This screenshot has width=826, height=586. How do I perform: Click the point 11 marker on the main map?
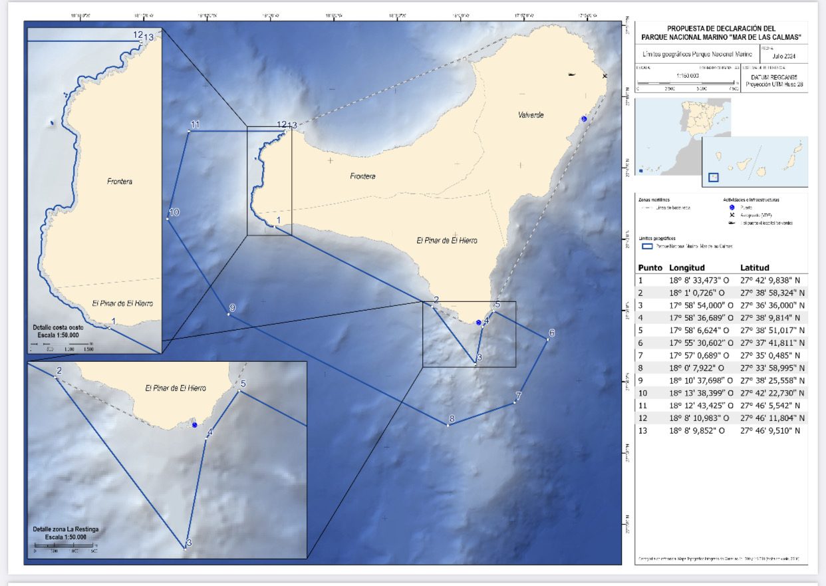(x=188, y=131)
